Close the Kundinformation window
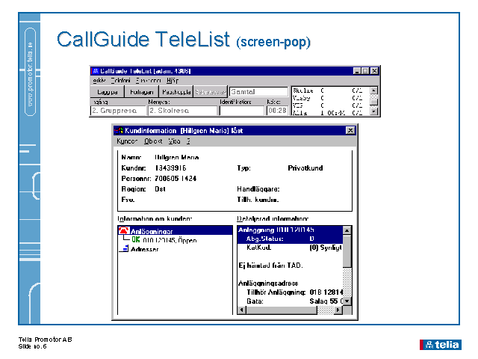 (350, 131)
